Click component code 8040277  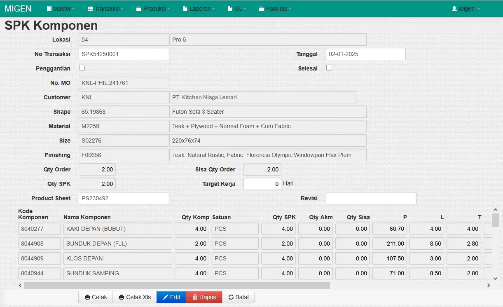pos(40,229)
